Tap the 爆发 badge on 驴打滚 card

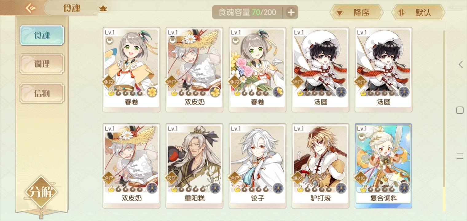(297, 178)
